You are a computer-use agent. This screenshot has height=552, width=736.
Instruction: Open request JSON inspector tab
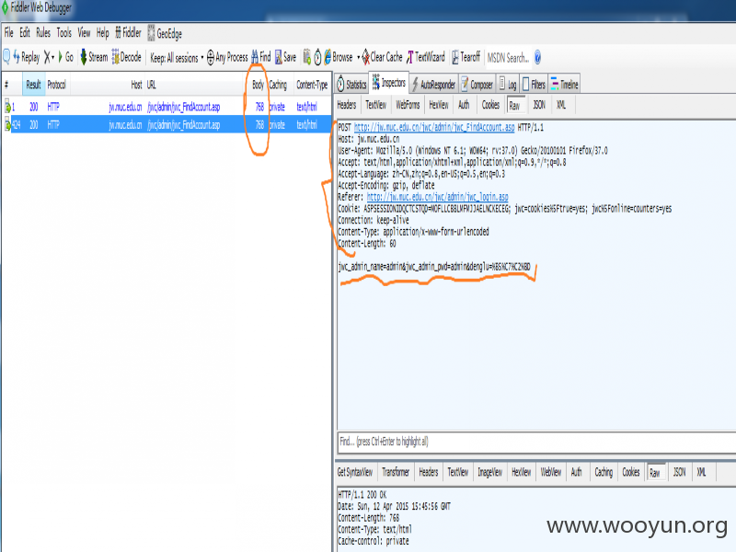[x=539, y=105]
